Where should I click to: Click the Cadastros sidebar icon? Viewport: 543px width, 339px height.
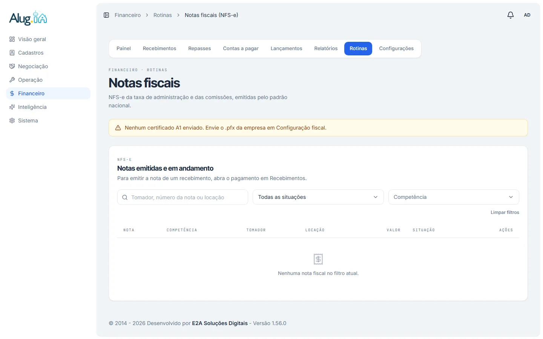(x=12, y=53)
